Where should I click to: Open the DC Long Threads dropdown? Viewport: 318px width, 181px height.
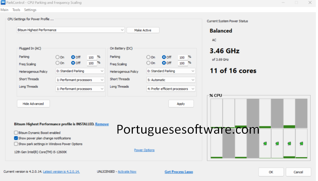tap(171, 89)
